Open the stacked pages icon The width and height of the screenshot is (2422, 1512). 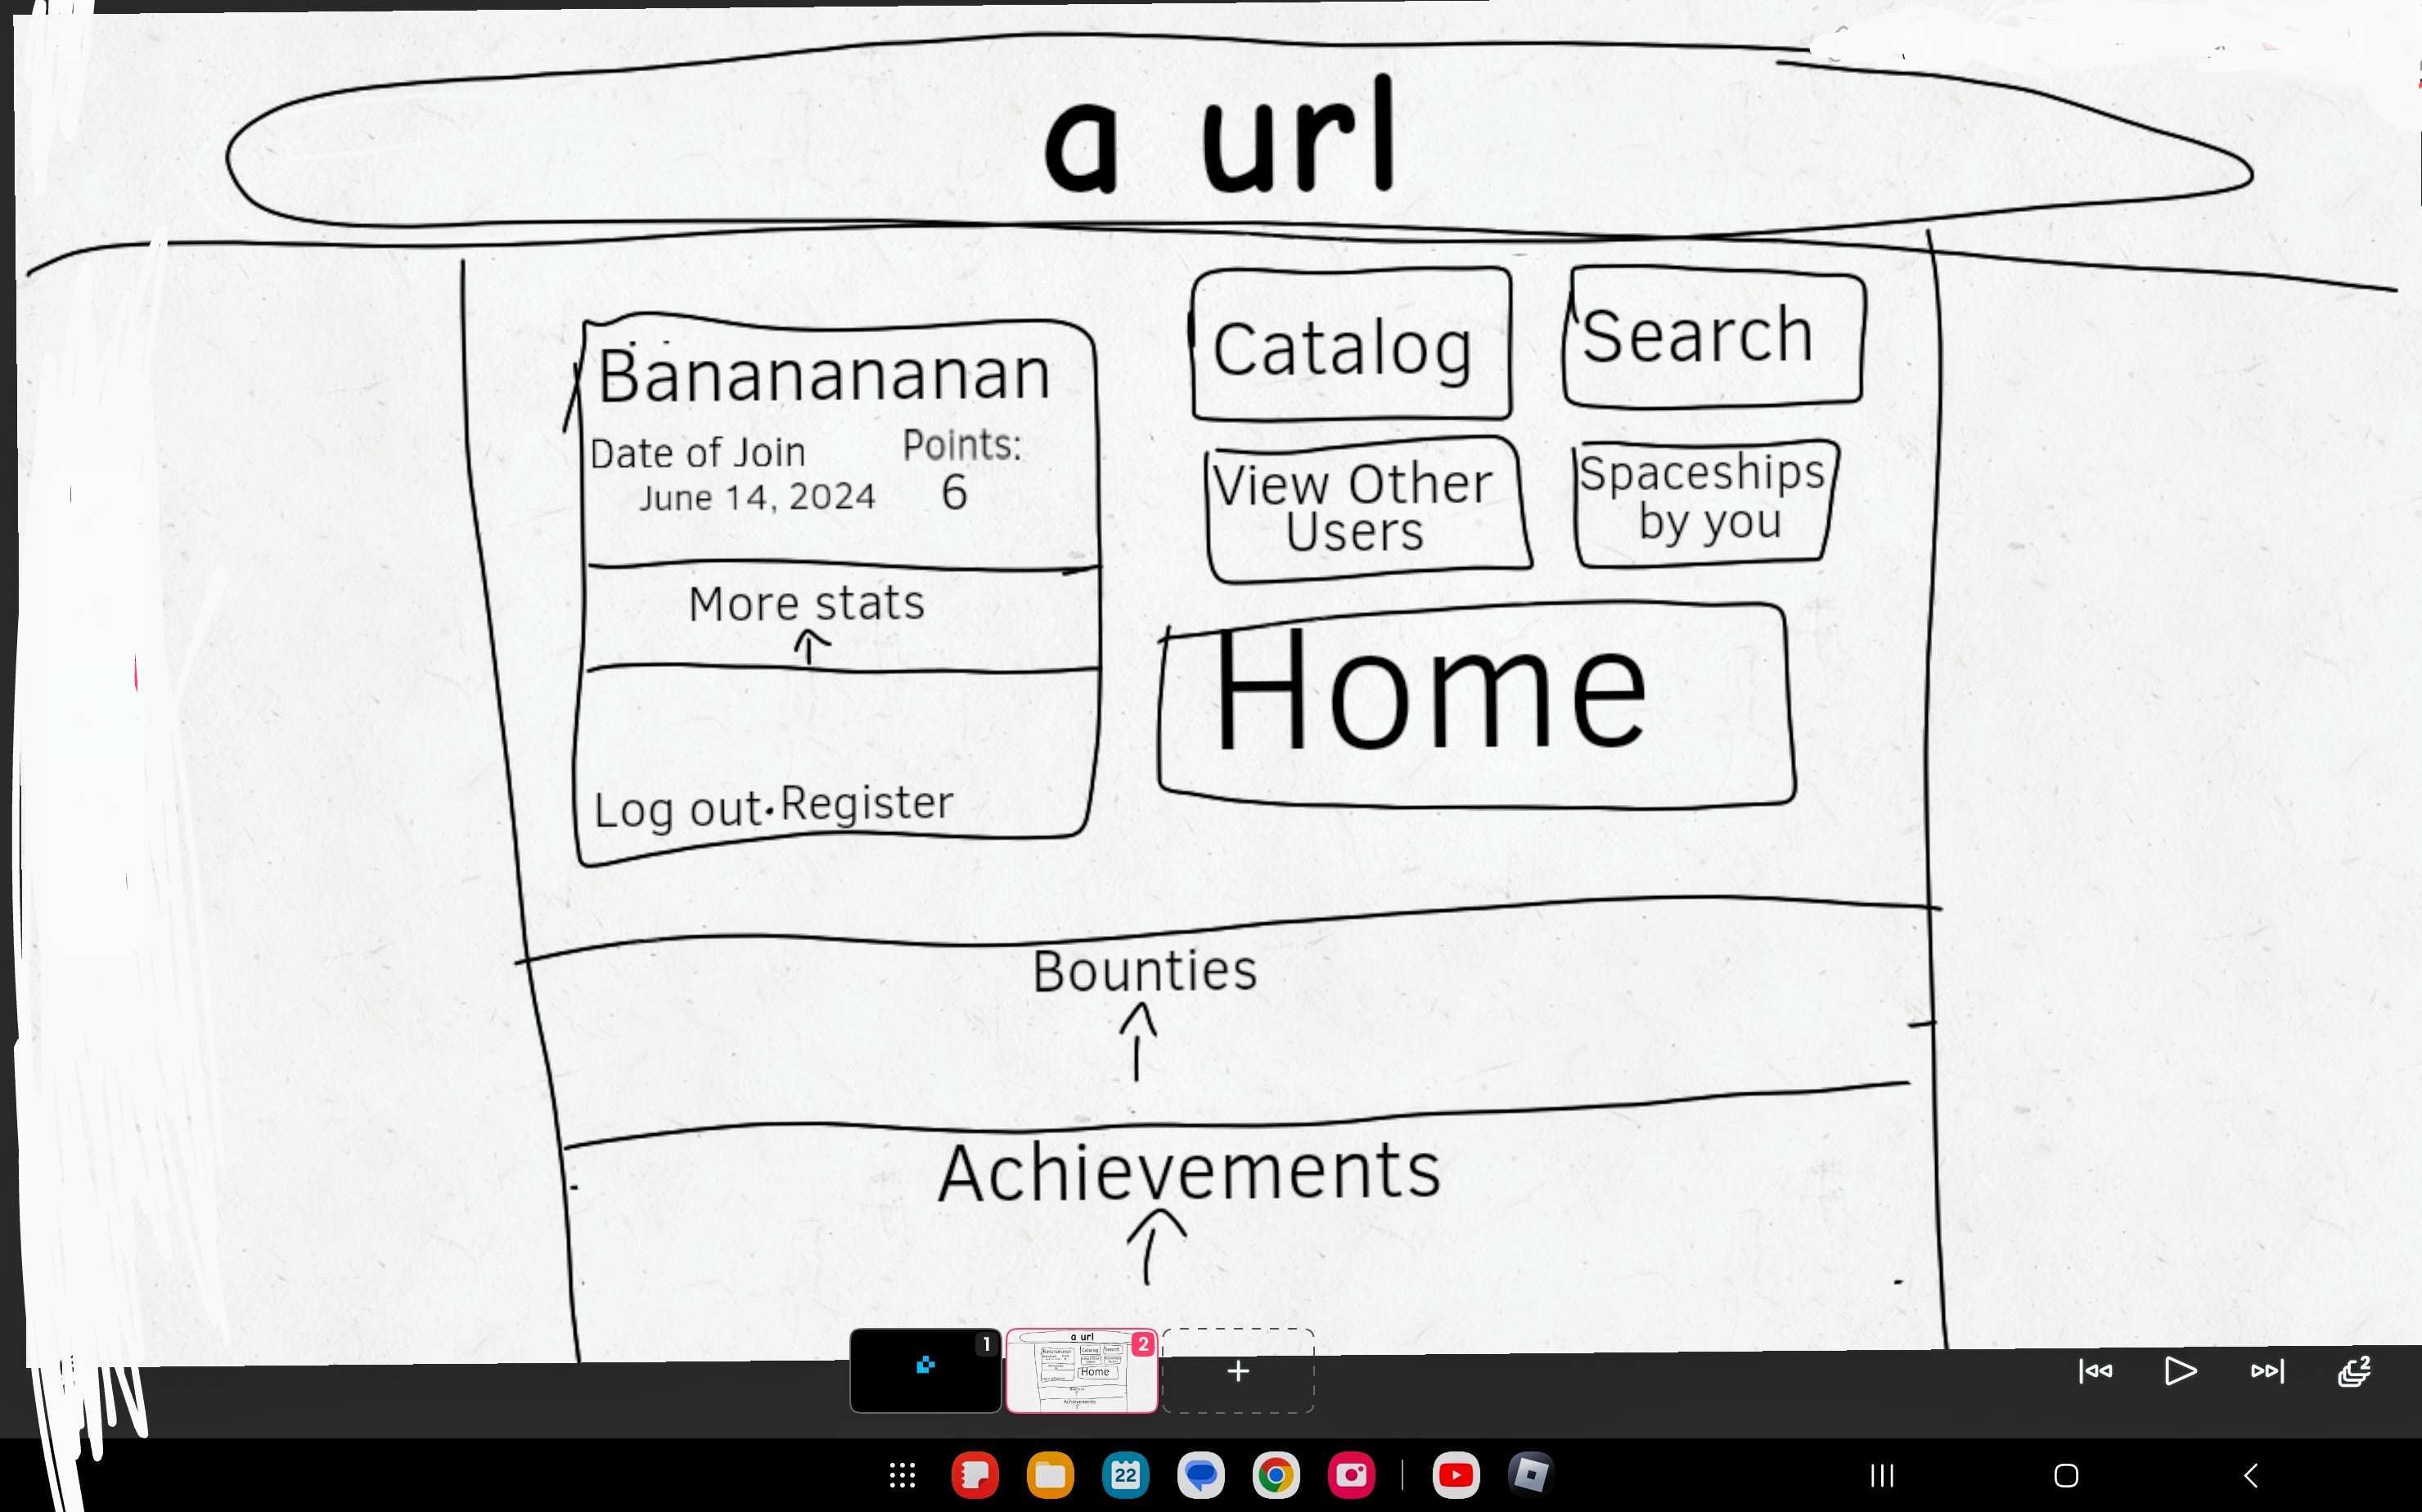(2355, 1371)
